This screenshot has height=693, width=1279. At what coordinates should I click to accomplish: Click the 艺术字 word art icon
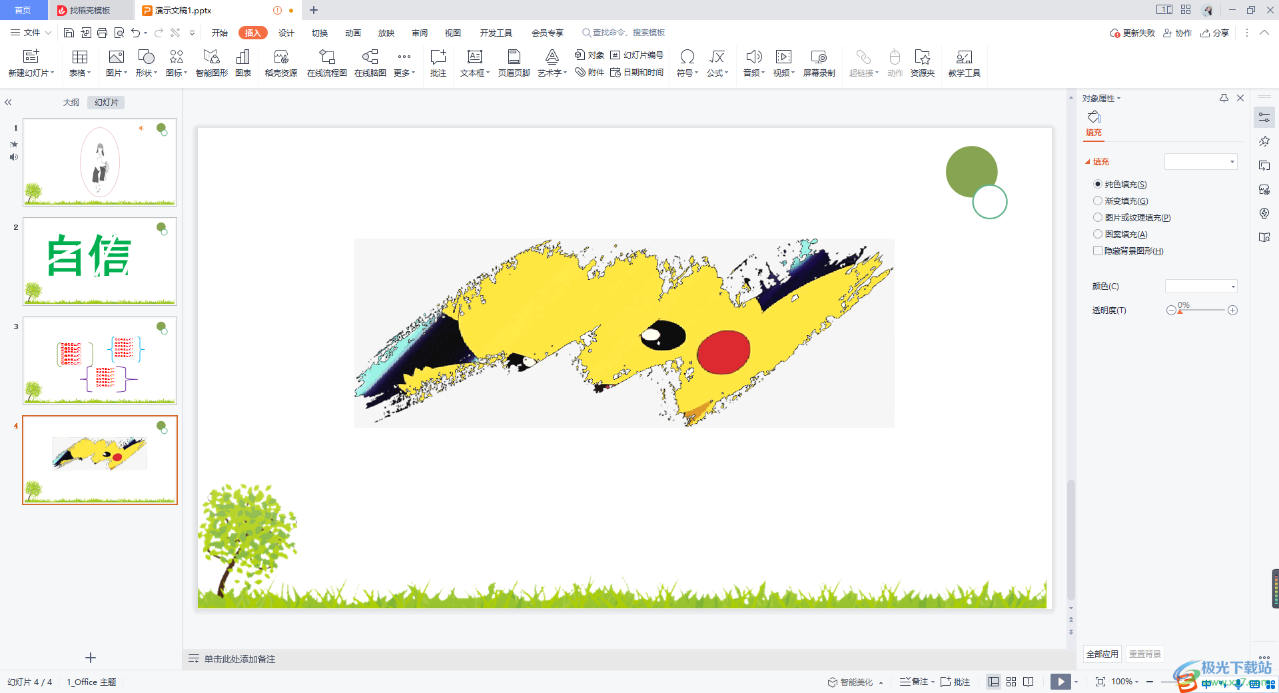[552, 57]
